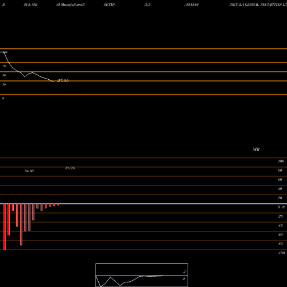
Task: Click the '100' label on MR axis
Action: [281, 161]
